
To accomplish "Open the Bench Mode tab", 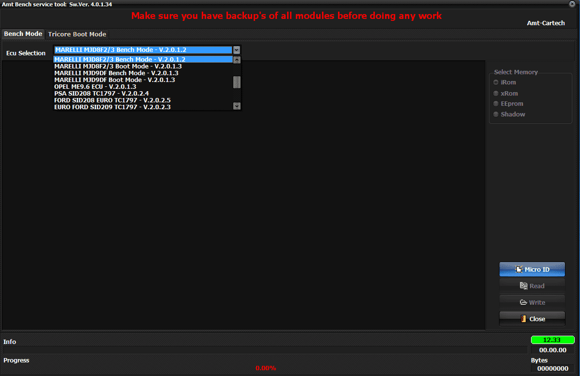I will [23, 34].
